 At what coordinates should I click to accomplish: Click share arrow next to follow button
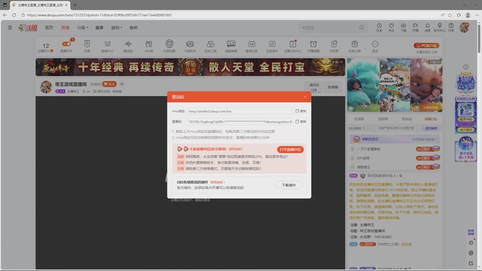(122, 84)
